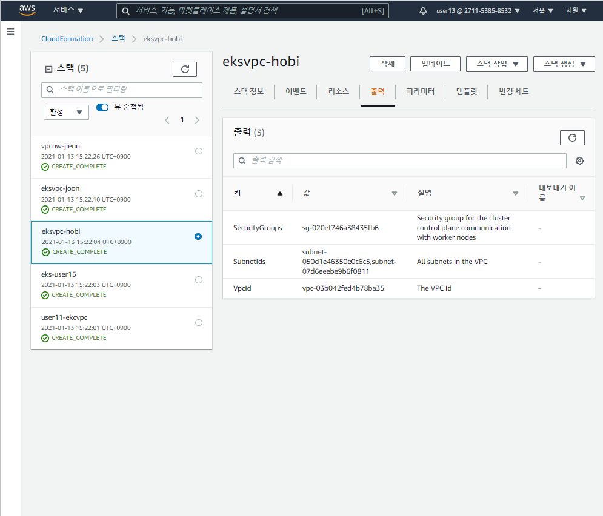Image resolution: width=603 pixels, height=516 pixels.
Task: Select the eksvpc-joon stack radio button
Action: pos(198,194)
